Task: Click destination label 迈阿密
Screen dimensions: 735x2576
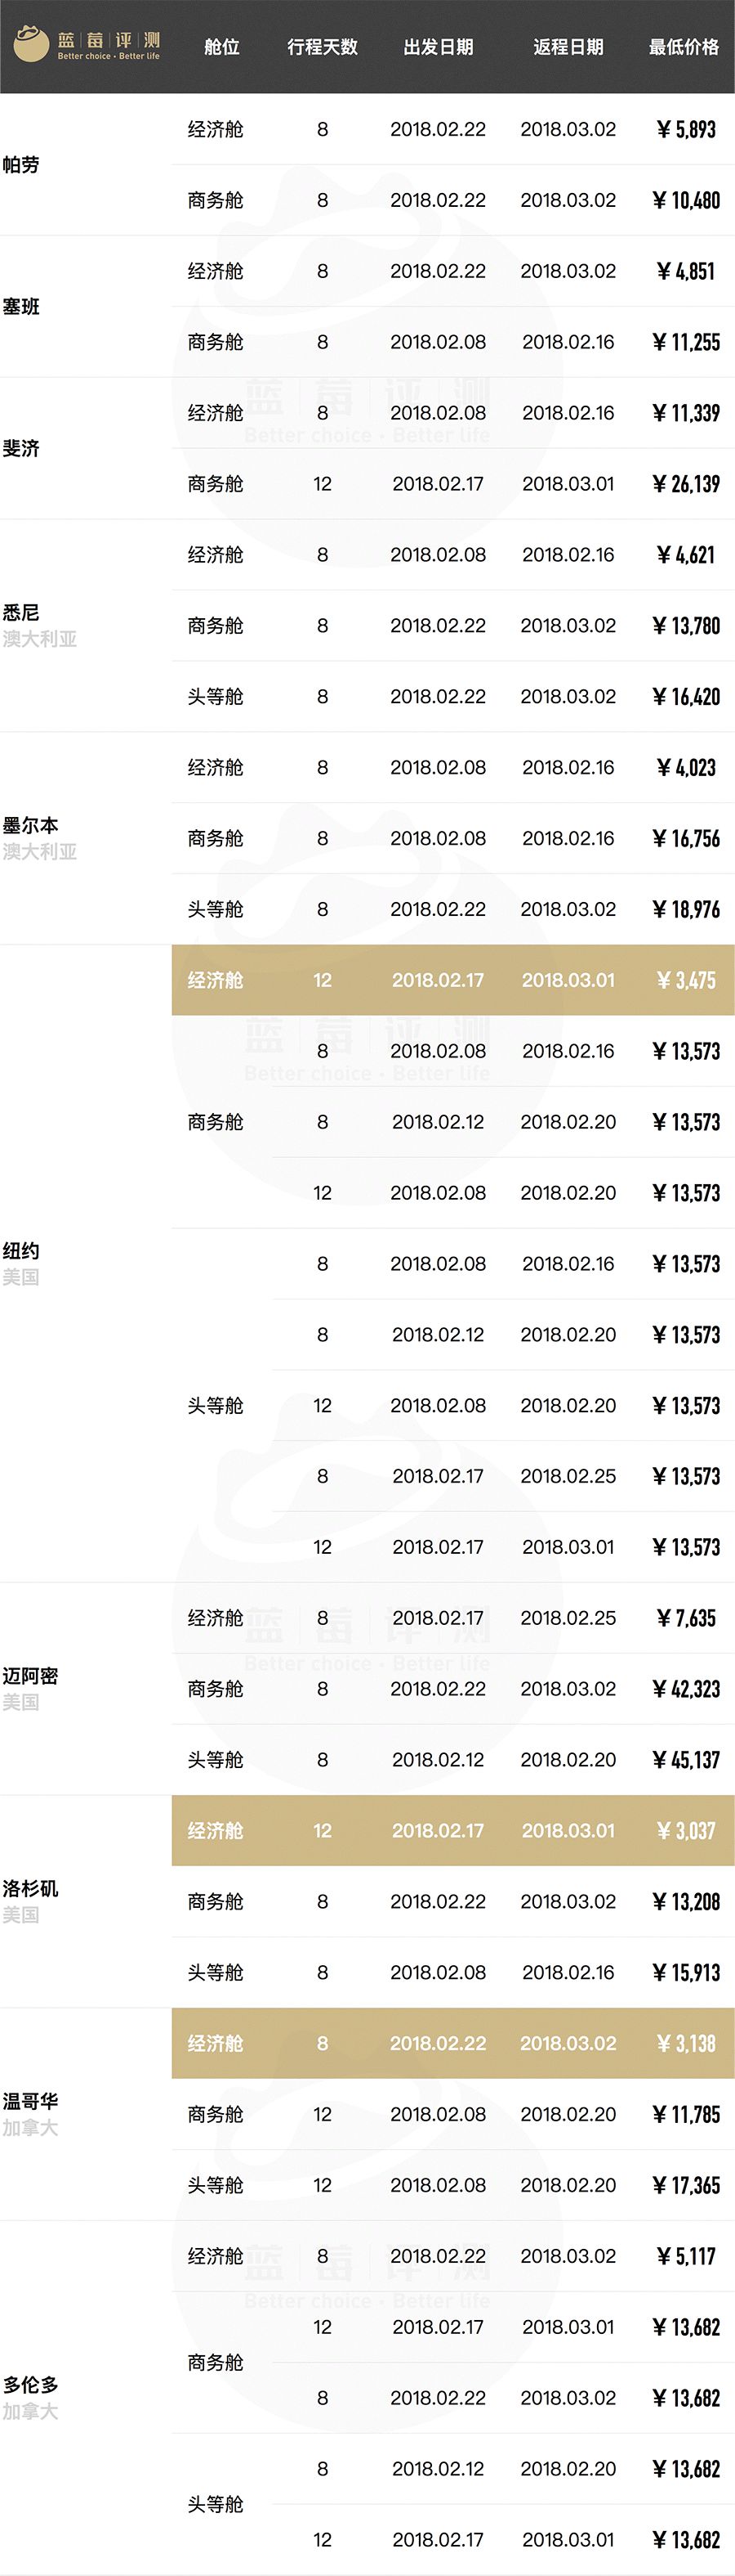Action: (x=30, y=1676)
